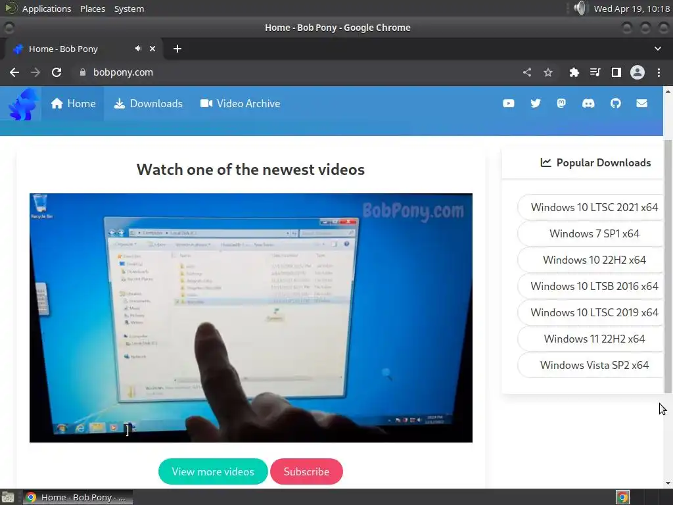Click the scrollbar up arrow
This screenshot has width=673, height=505.
coord(668,91)
